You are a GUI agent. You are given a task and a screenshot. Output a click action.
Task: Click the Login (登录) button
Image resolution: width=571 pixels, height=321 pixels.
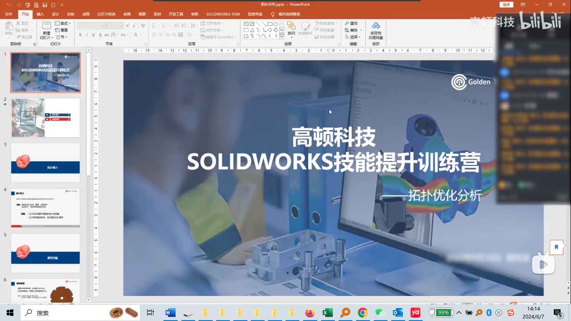tap(506, 5)
